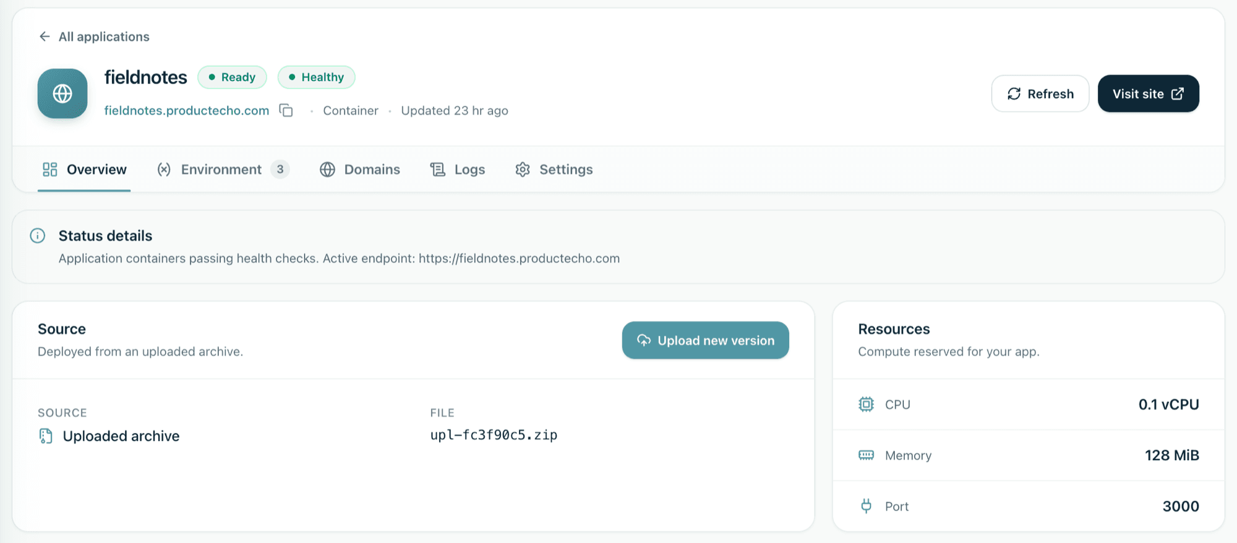Switch to the Overview tab
This screenshot has height=543, width=1237.
coord(84,169)
